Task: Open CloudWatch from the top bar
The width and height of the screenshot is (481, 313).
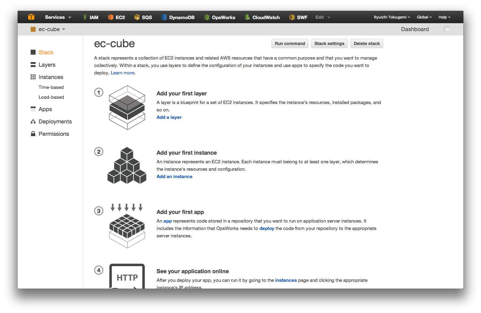Action: 262,17
